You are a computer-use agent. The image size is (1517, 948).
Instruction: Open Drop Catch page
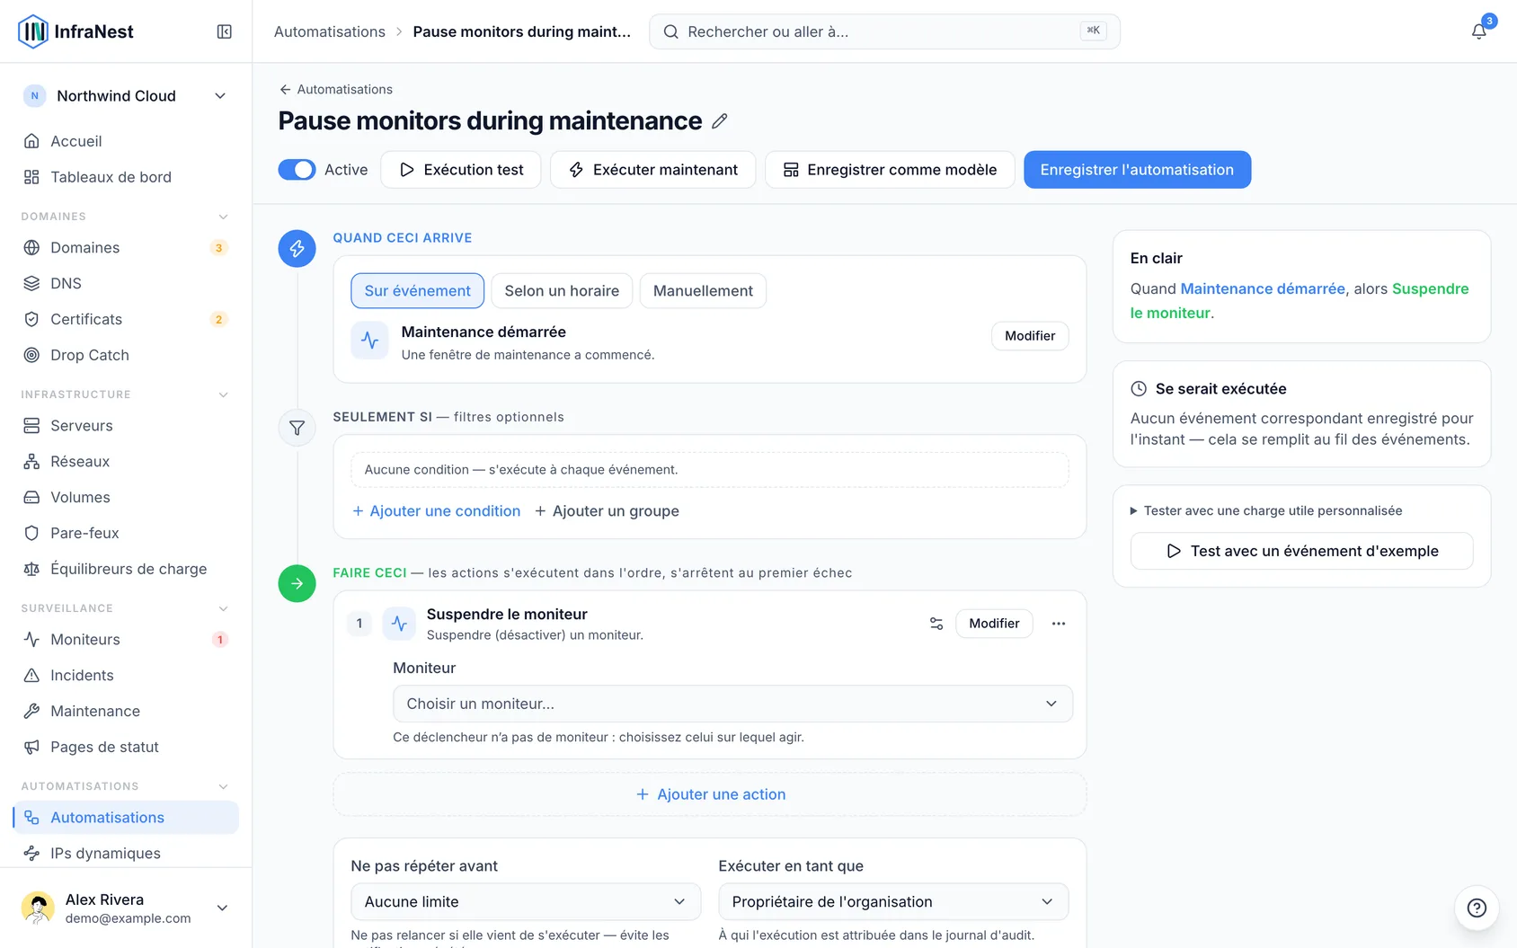tap(126, 355)
